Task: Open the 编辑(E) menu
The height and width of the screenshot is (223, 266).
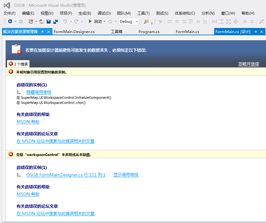Action: [x=28, y=13]
